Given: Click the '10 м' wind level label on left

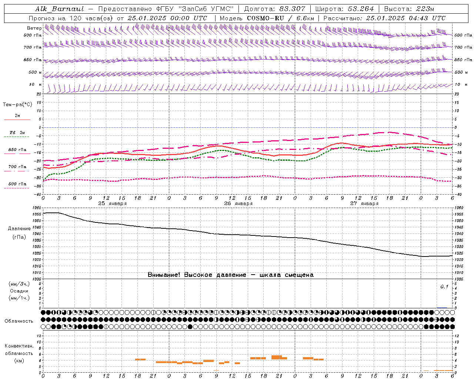Looking at the screenshot, I should [x=35, y=84].
